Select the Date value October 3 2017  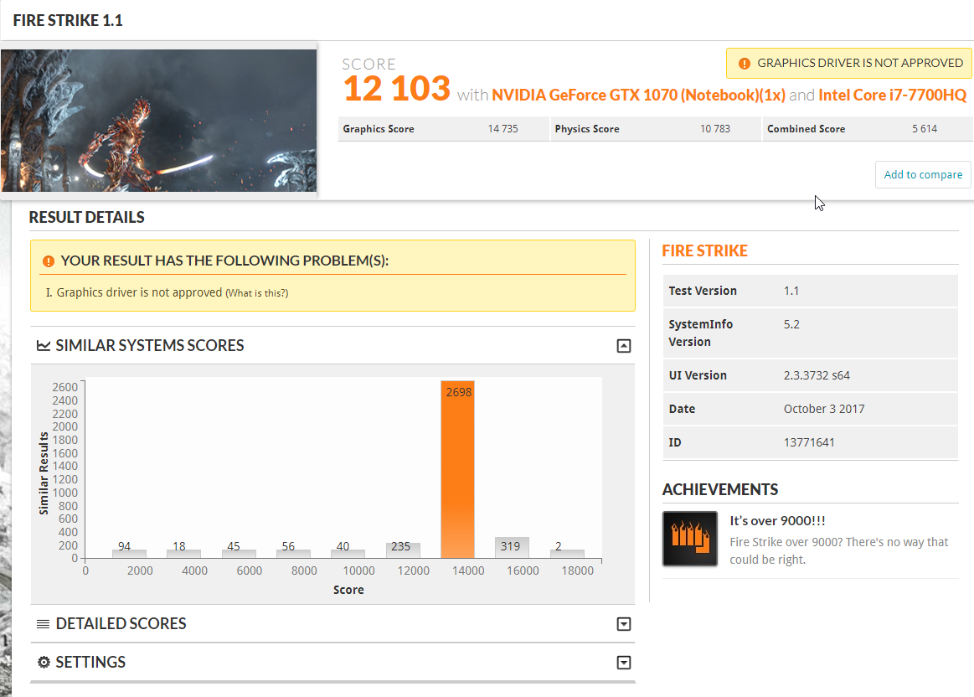click(824, 410)
